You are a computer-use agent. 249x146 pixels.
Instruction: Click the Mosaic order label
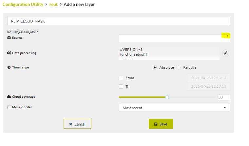(x=22, y=107)
